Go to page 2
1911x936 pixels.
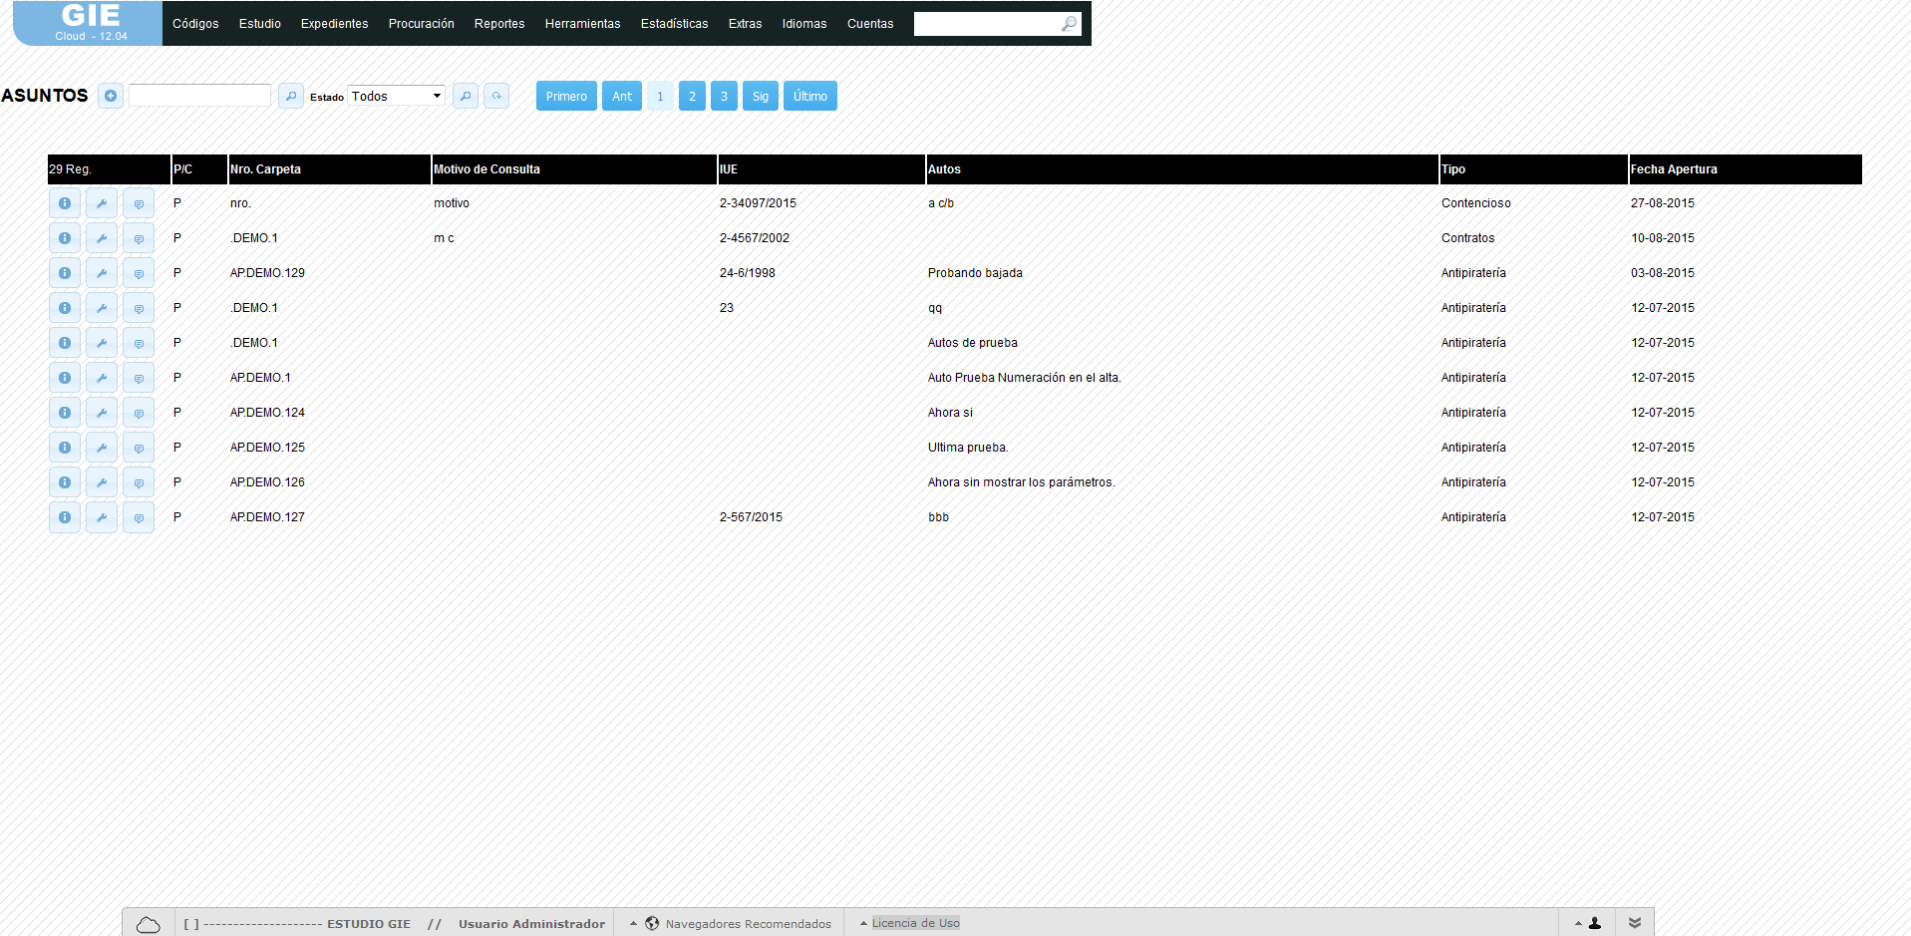coord(692,96)
